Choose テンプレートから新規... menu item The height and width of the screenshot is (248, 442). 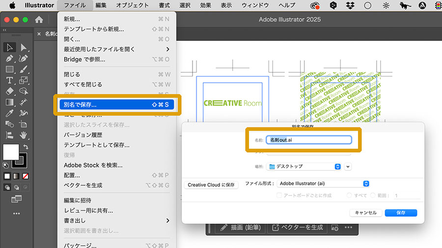coord(117,29)
